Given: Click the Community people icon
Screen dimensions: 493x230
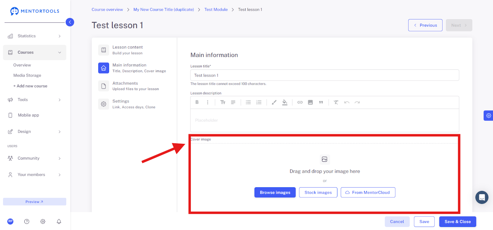Looking at the screenshot, I should (x=10, y=158).
